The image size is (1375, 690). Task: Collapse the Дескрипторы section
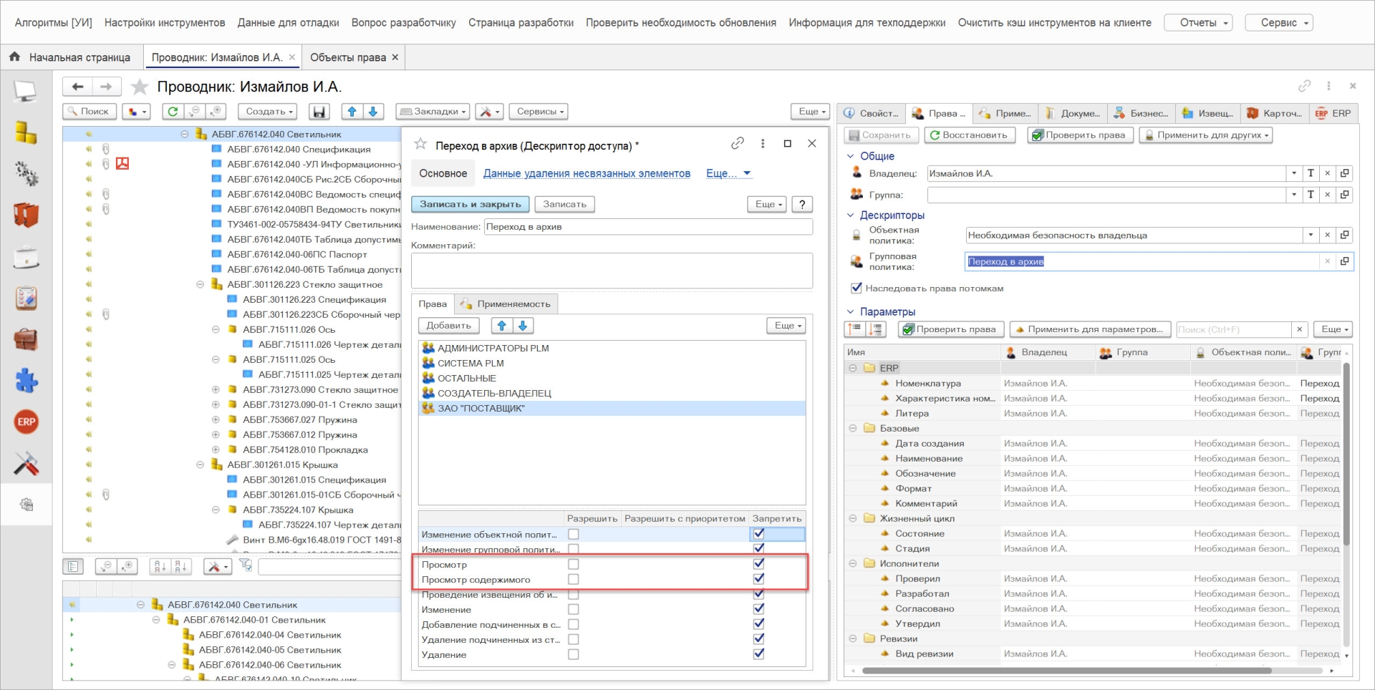[x=851, y=215]
